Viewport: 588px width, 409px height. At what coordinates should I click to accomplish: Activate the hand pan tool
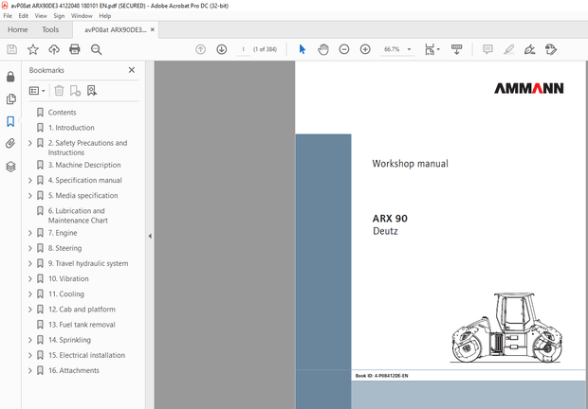323,49
